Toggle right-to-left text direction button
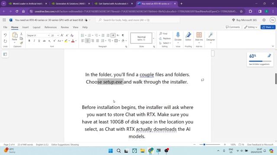Image resolution: width=277 pixels, height=155 pixels. [118, 35]
